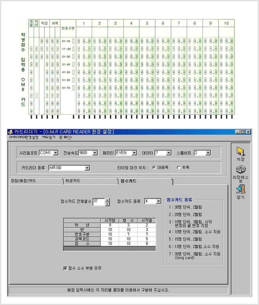Click column header 10 on the OMR card

pyautogui.click(x=226, y=23)
